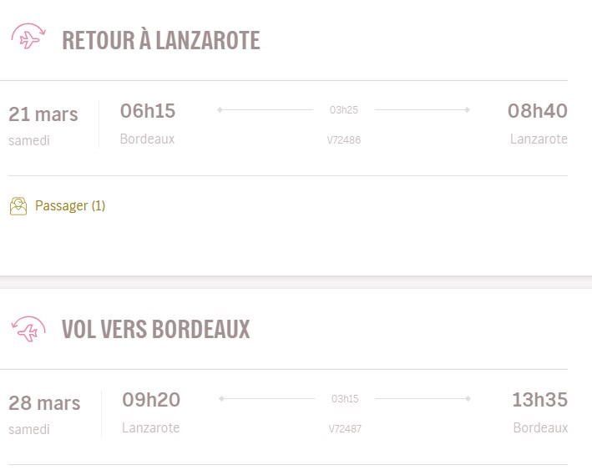Click the passenger icon
Viewport: 592px width, 470px height.
tap(18, 205)
